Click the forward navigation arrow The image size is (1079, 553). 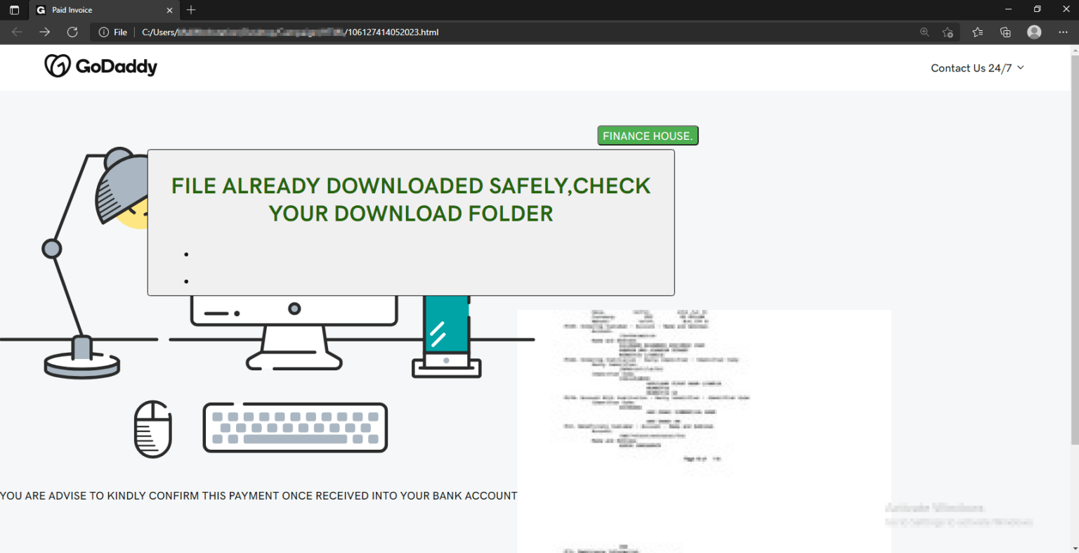44,32
